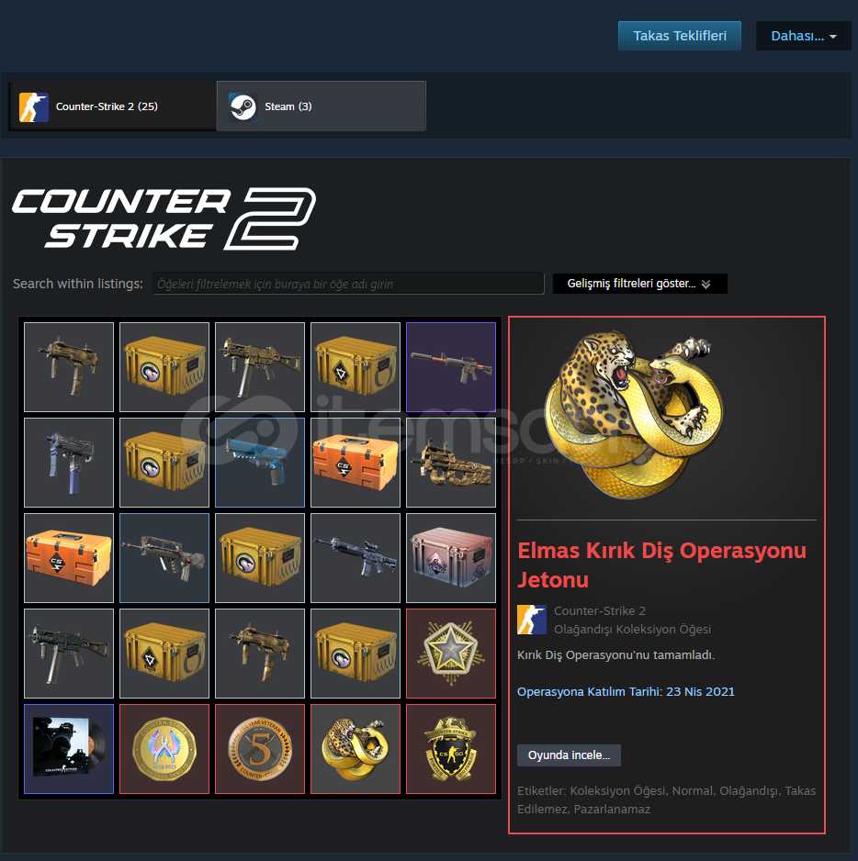Select the music kit vinyl item
The height and width of the screenshot is (861, 858).
coord(69,749)
